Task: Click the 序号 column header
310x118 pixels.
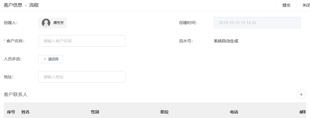Action: (x=11, y=112)
